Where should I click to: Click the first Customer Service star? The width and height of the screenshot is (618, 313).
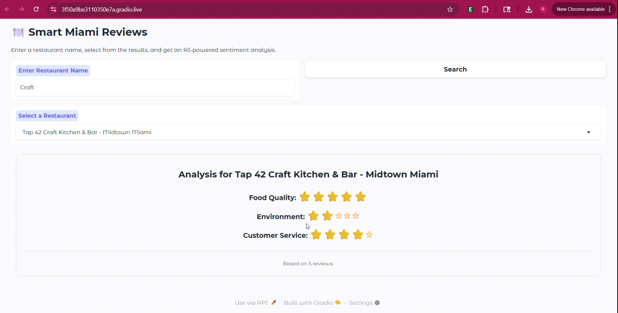click(316, 235)
